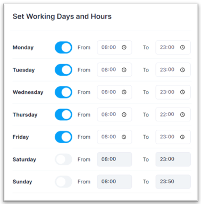Turn off the Tuesday toggle
Viewport: 201px width, 204px height.
coord(63,70)
